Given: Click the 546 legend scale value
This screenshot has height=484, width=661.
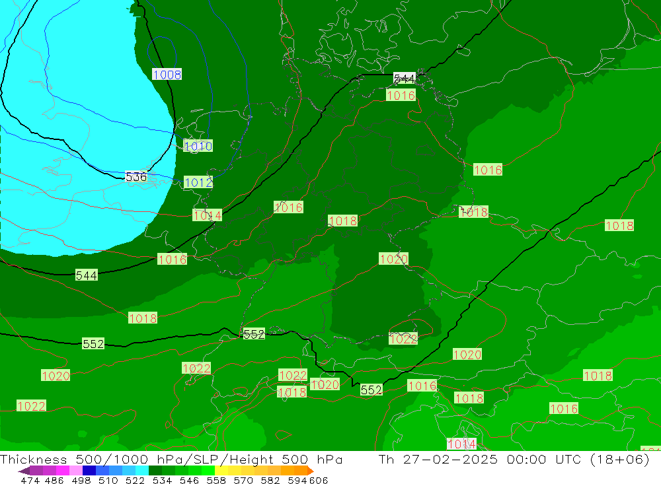Looking at the screenshot, I should 189,481.
